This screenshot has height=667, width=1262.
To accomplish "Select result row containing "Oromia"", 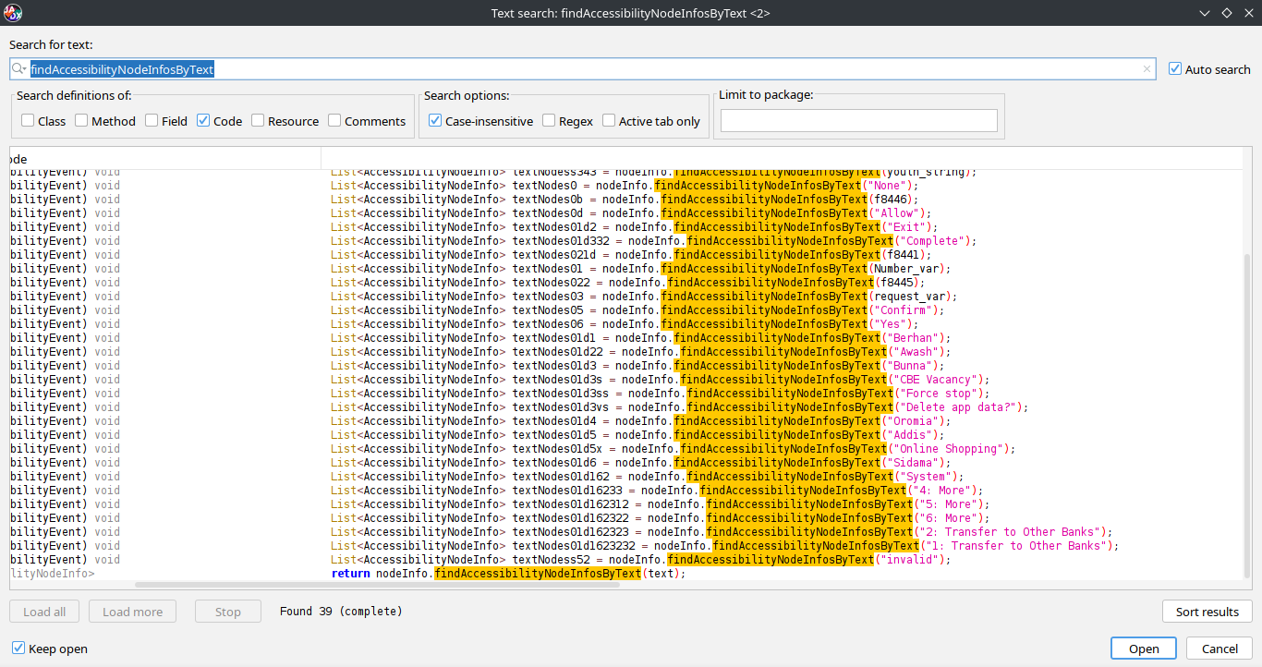I will click(x=626, y=420).
